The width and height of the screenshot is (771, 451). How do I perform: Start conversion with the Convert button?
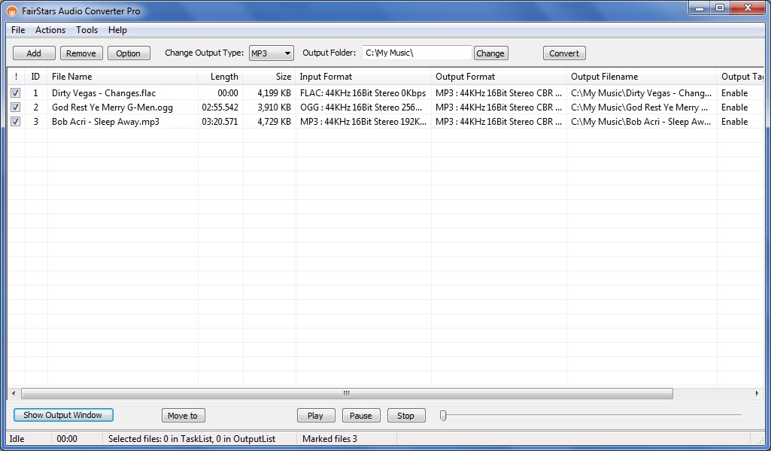[x=564, y=53]
